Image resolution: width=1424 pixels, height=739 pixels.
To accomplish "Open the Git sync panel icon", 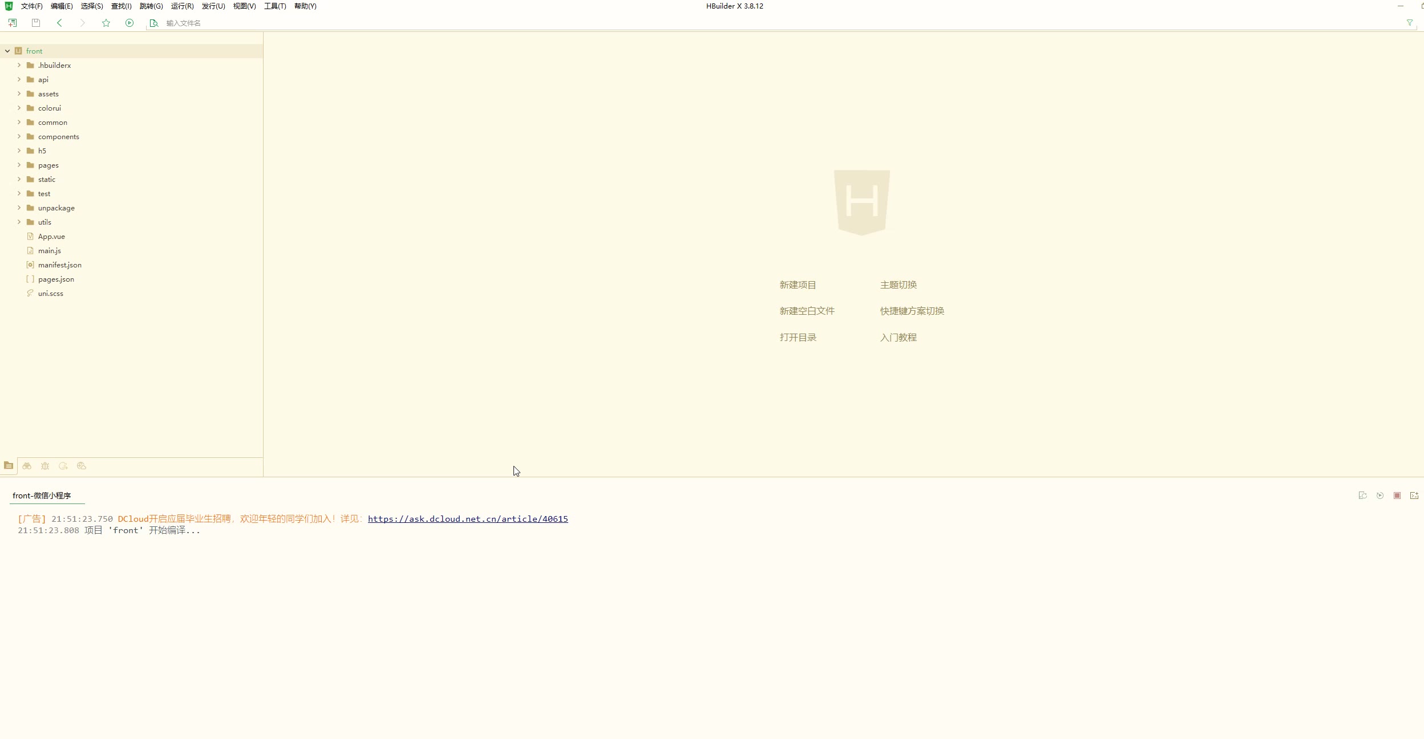I will [x=63, y=466].
